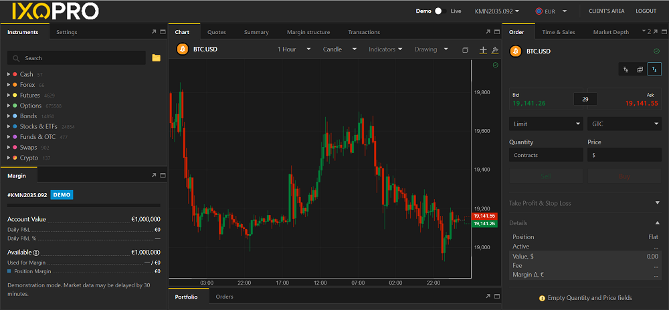The width and height of the screenshot is (669, 310).
Task: Click the IXOPRO logo
Action: coord(56,11)
